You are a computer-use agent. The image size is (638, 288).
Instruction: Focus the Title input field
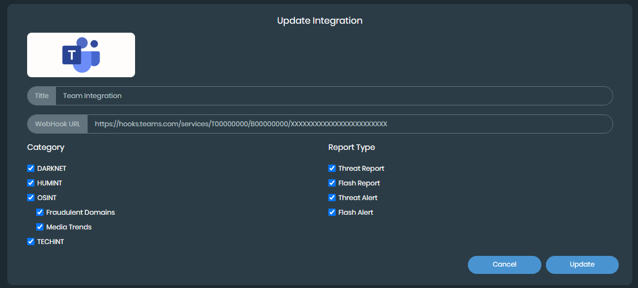tap(333, 96)
